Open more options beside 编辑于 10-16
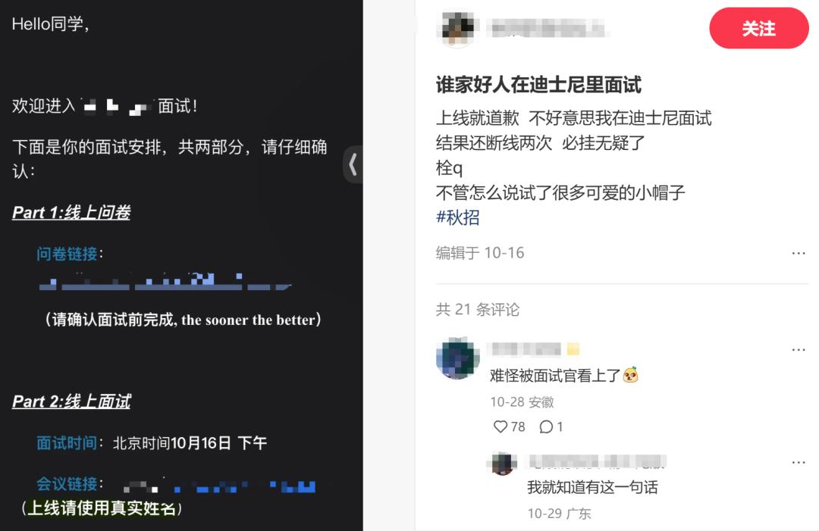Viewport: 819px width, 531px height. (798, 253)
